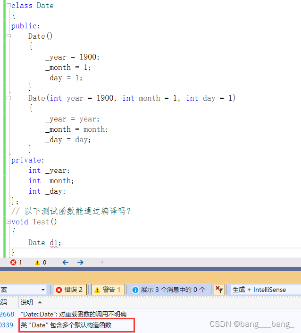Click the int _month; member declaration
Screen dimensions: 301x333
tap(51, 181)
